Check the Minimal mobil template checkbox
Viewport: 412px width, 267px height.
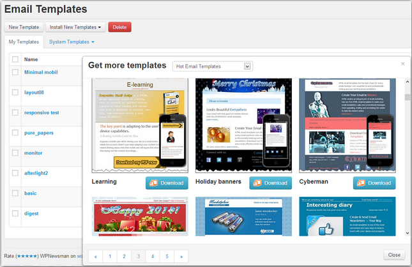(15, 72)
